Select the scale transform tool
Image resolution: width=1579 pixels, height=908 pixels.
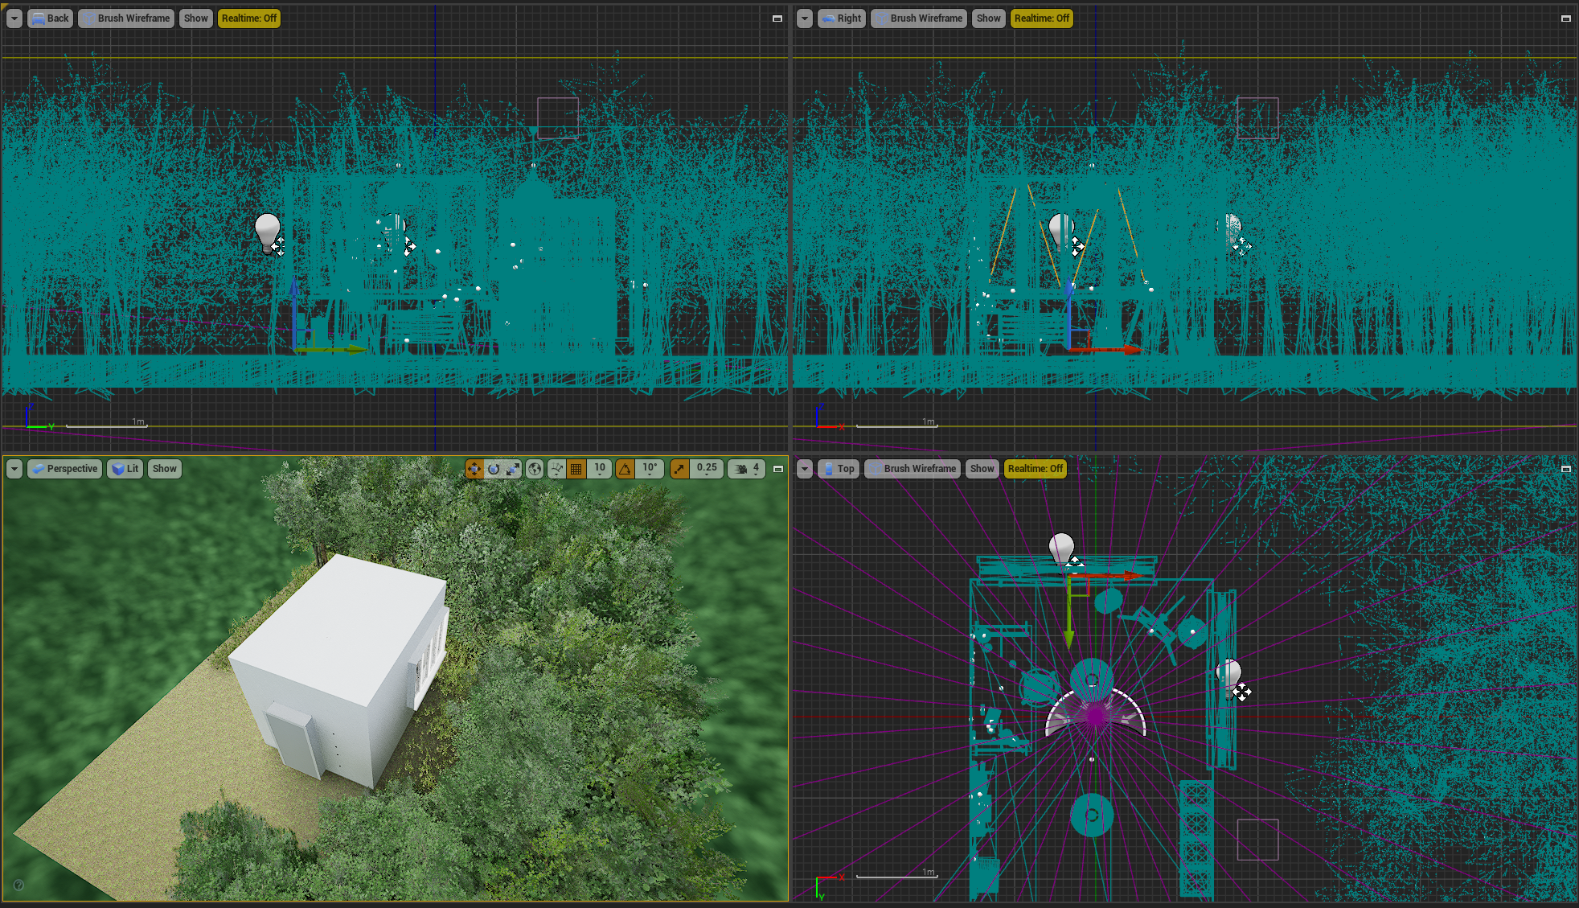point(513,469)
